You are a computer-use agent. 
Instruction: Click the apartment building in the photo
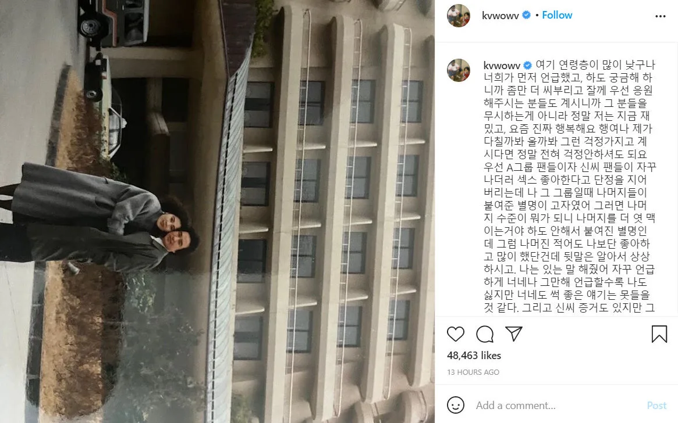coord(329,212)
